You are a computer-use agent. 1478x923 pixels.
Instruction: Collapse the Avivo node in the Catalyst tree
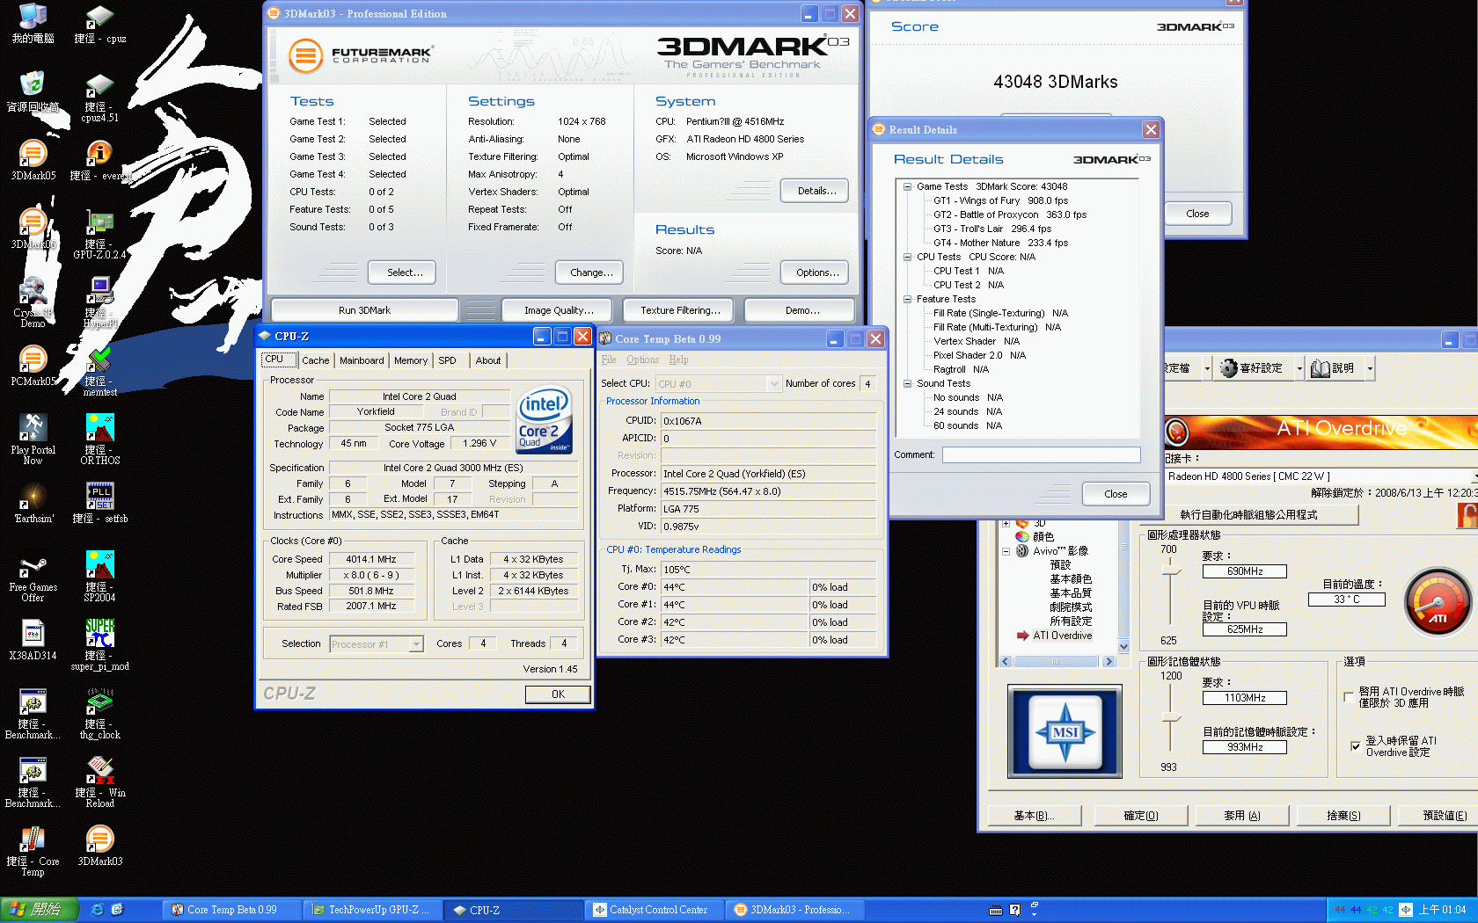point(1006,551)
